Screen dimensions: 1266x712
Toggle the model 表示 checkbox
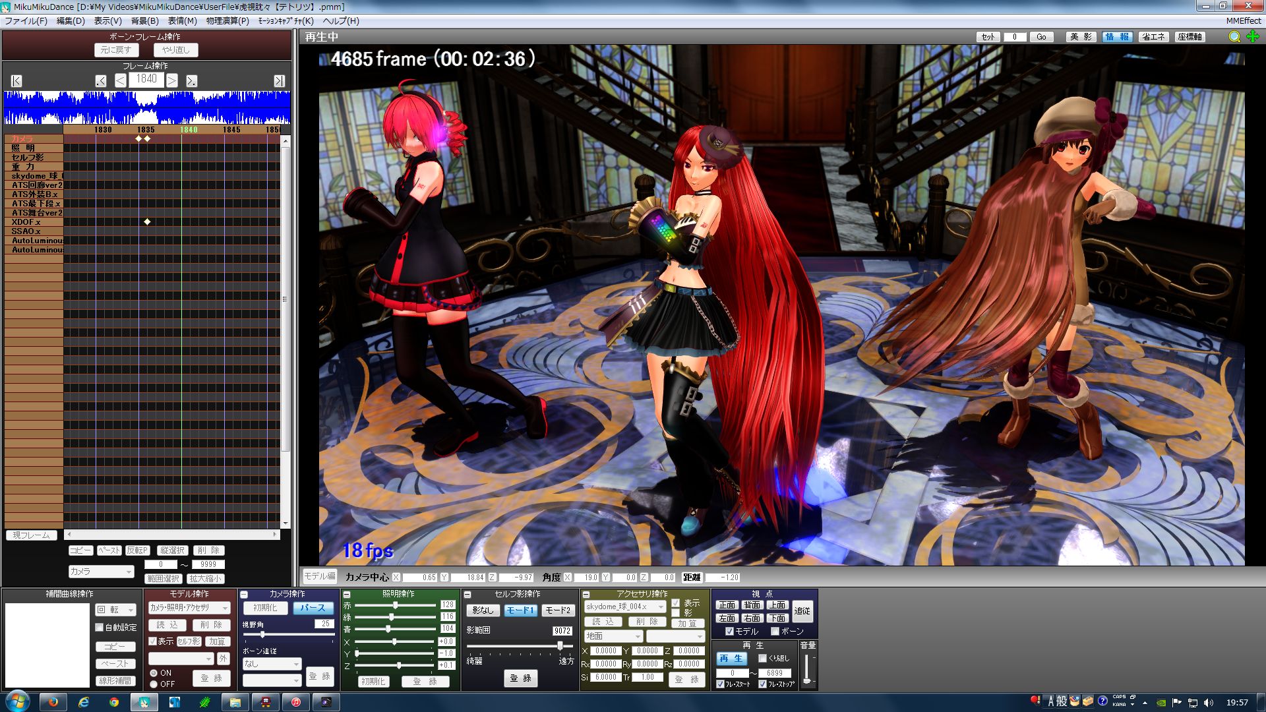(152, 641)
